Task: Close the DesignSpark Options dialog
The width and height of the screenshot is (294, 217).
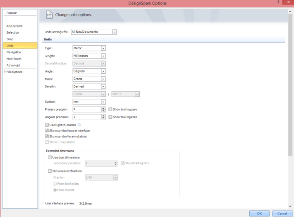Action: coord(288,2)
